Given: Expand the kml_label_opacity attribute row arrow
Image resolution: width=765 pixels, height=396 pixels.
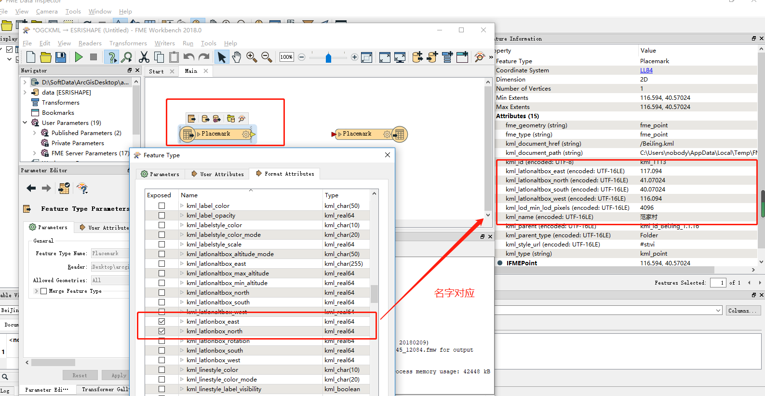Looking at the screenshot, I should tap(182, 215).
